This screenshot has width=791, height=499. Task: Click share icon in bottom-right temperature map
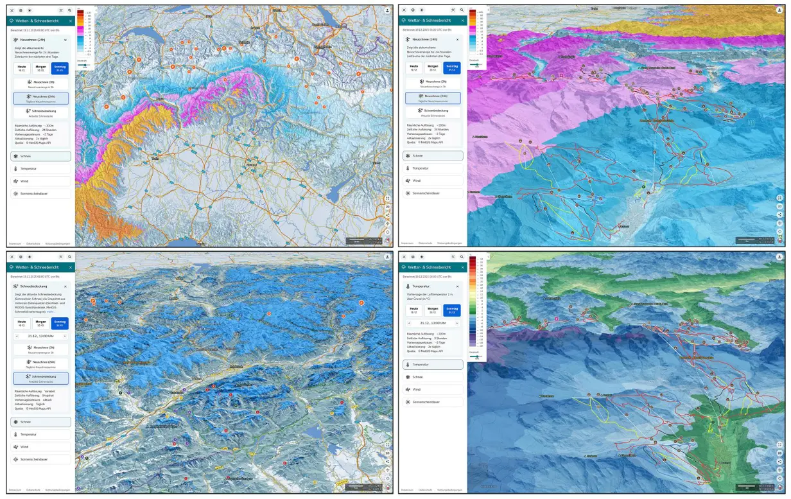(780, 461)
